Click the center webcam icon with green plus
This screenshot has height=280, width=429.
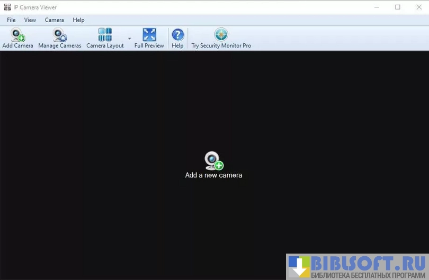click(x=213, y=161)
